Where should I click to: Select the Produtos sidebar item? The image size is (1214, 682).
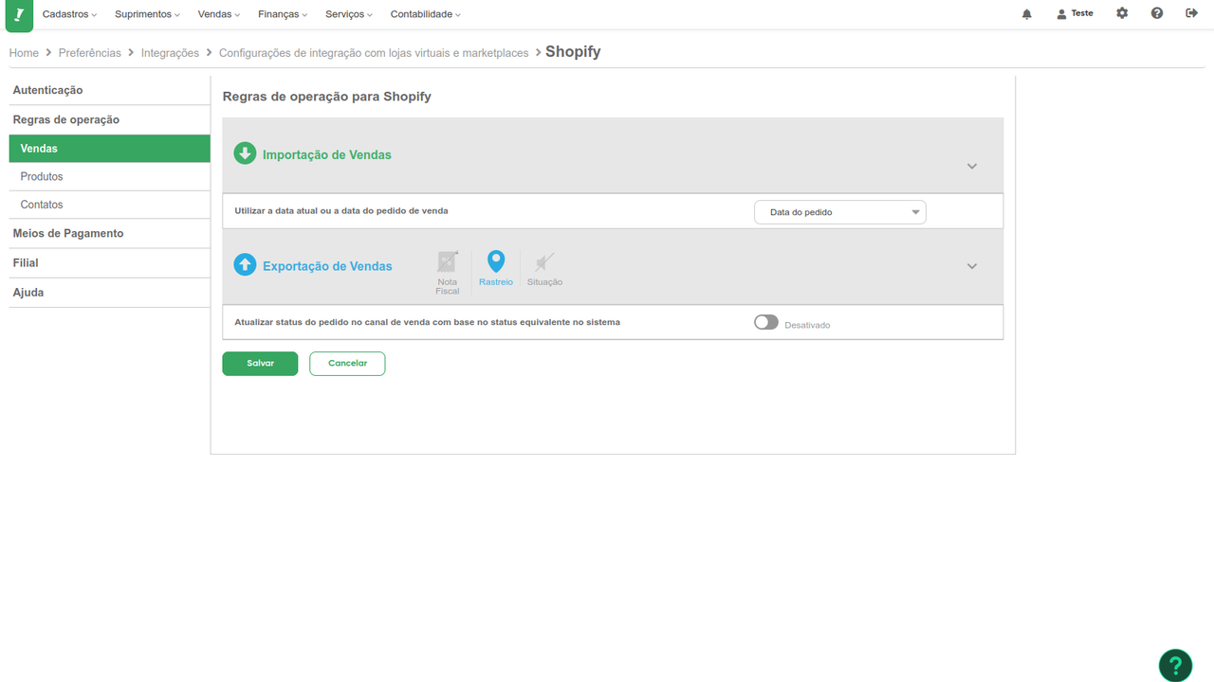coord(109,176)
